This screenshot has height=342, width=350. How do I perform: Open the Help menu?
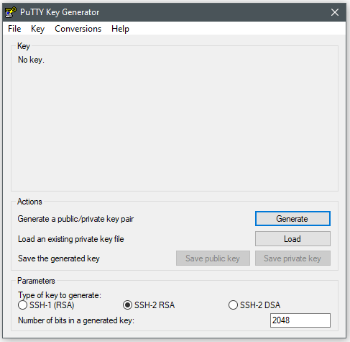[x=120, y=29]
